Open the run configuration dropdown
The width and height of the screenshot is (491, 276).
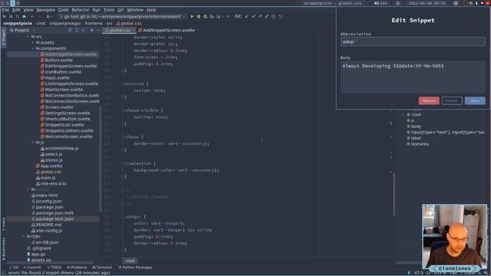123,16
